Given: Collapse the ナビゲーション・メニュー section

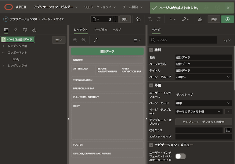Looking at the screenshot, I should click(151, 145).
